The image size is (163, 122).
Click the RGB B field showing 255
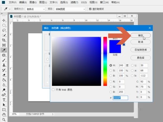(121, 92)
